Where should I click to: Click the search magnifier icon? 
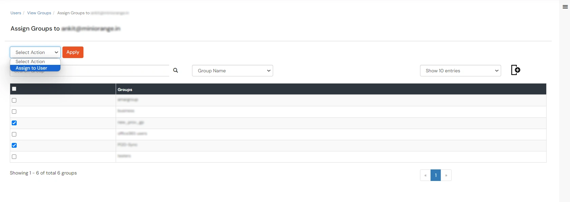[175, 70]
